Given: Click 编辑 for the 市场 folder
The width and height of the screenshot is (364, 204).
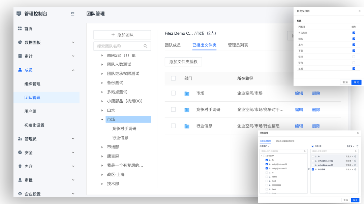Looking at the screenshot, I should [x=299, y=93].
